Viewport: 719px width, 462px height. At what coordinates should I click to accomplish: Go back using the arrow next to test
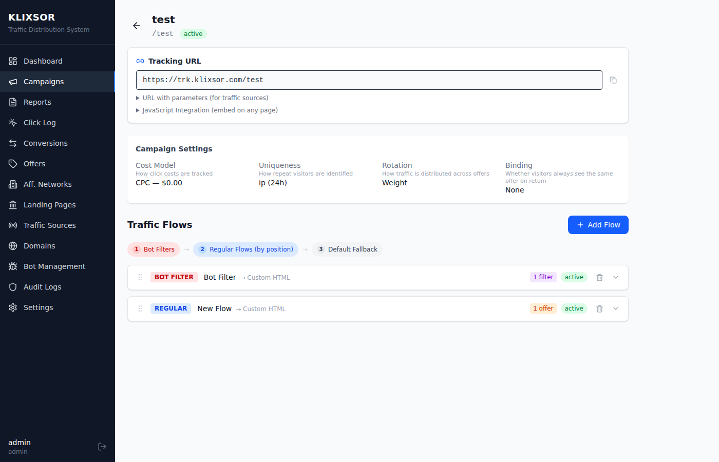click(x=136, y=25)
